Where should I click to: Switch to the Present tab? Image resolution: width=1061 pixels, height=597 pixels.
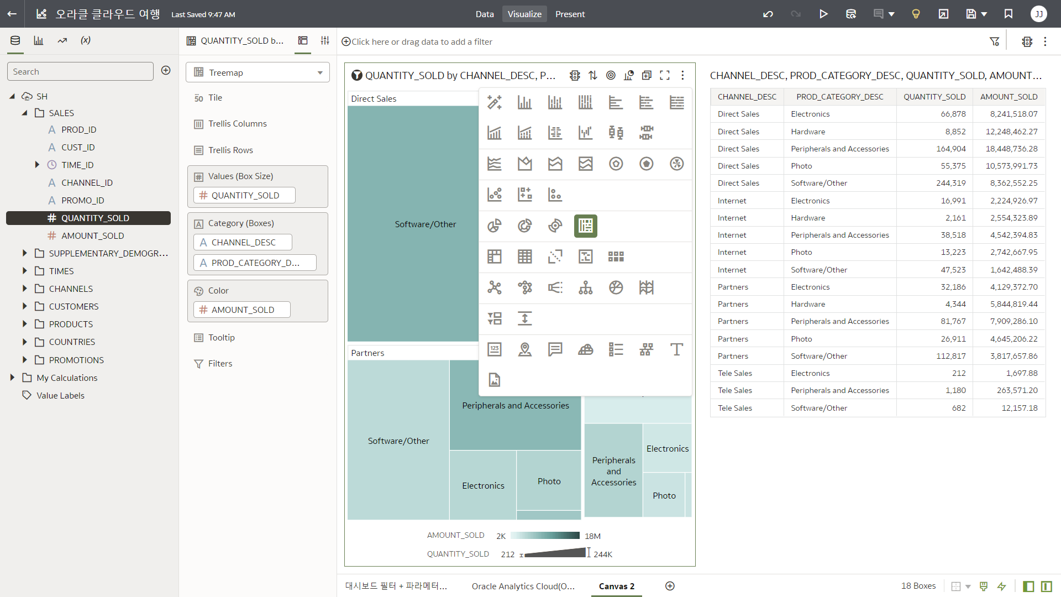coord(570,14)
